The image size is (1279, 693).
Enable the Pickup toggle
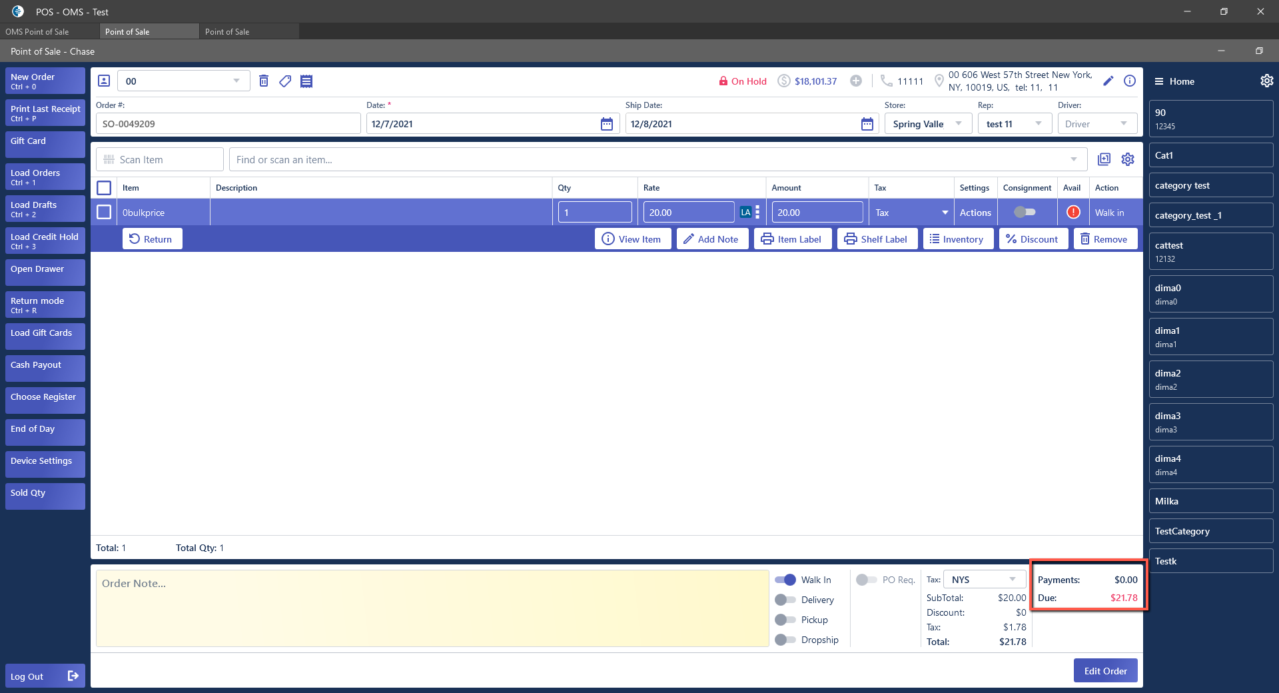coord(785,620)
